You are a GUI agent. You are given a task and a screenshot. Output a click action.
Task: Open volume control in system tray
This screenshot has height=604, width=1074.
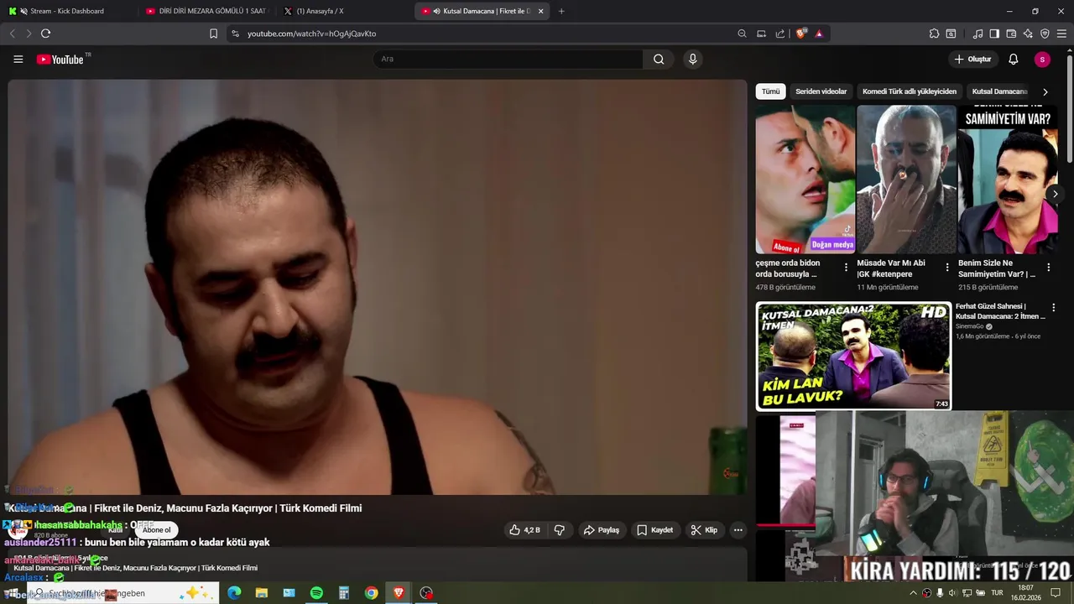(x=952, y=593)
